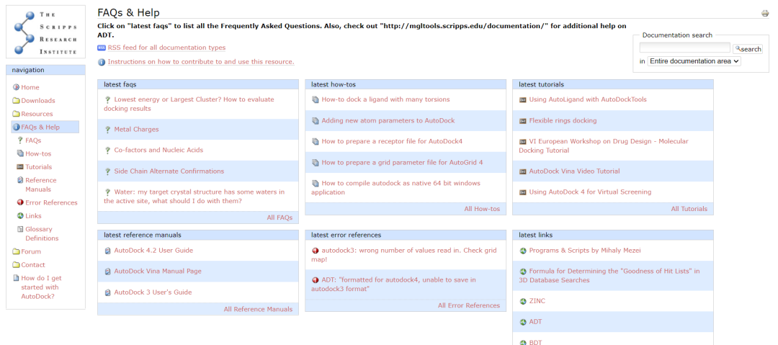
Task: Click the Documentation search text field
Action: click(x=685, y=48)
